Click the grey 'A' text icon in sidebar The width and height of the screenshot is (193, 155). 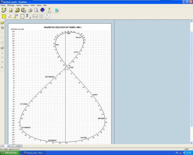click(x=2, y=53)
